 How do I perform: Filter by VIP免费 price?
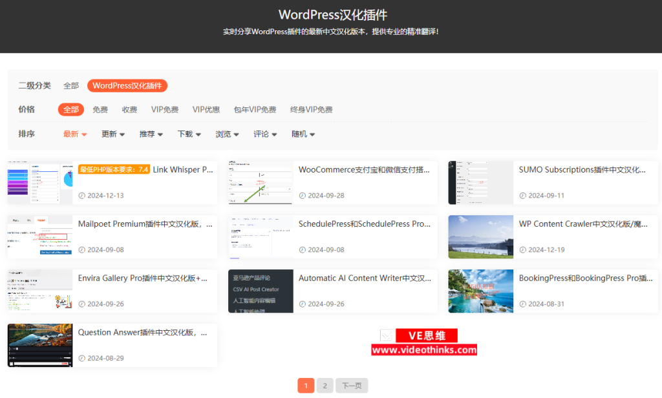coord(165,110)
